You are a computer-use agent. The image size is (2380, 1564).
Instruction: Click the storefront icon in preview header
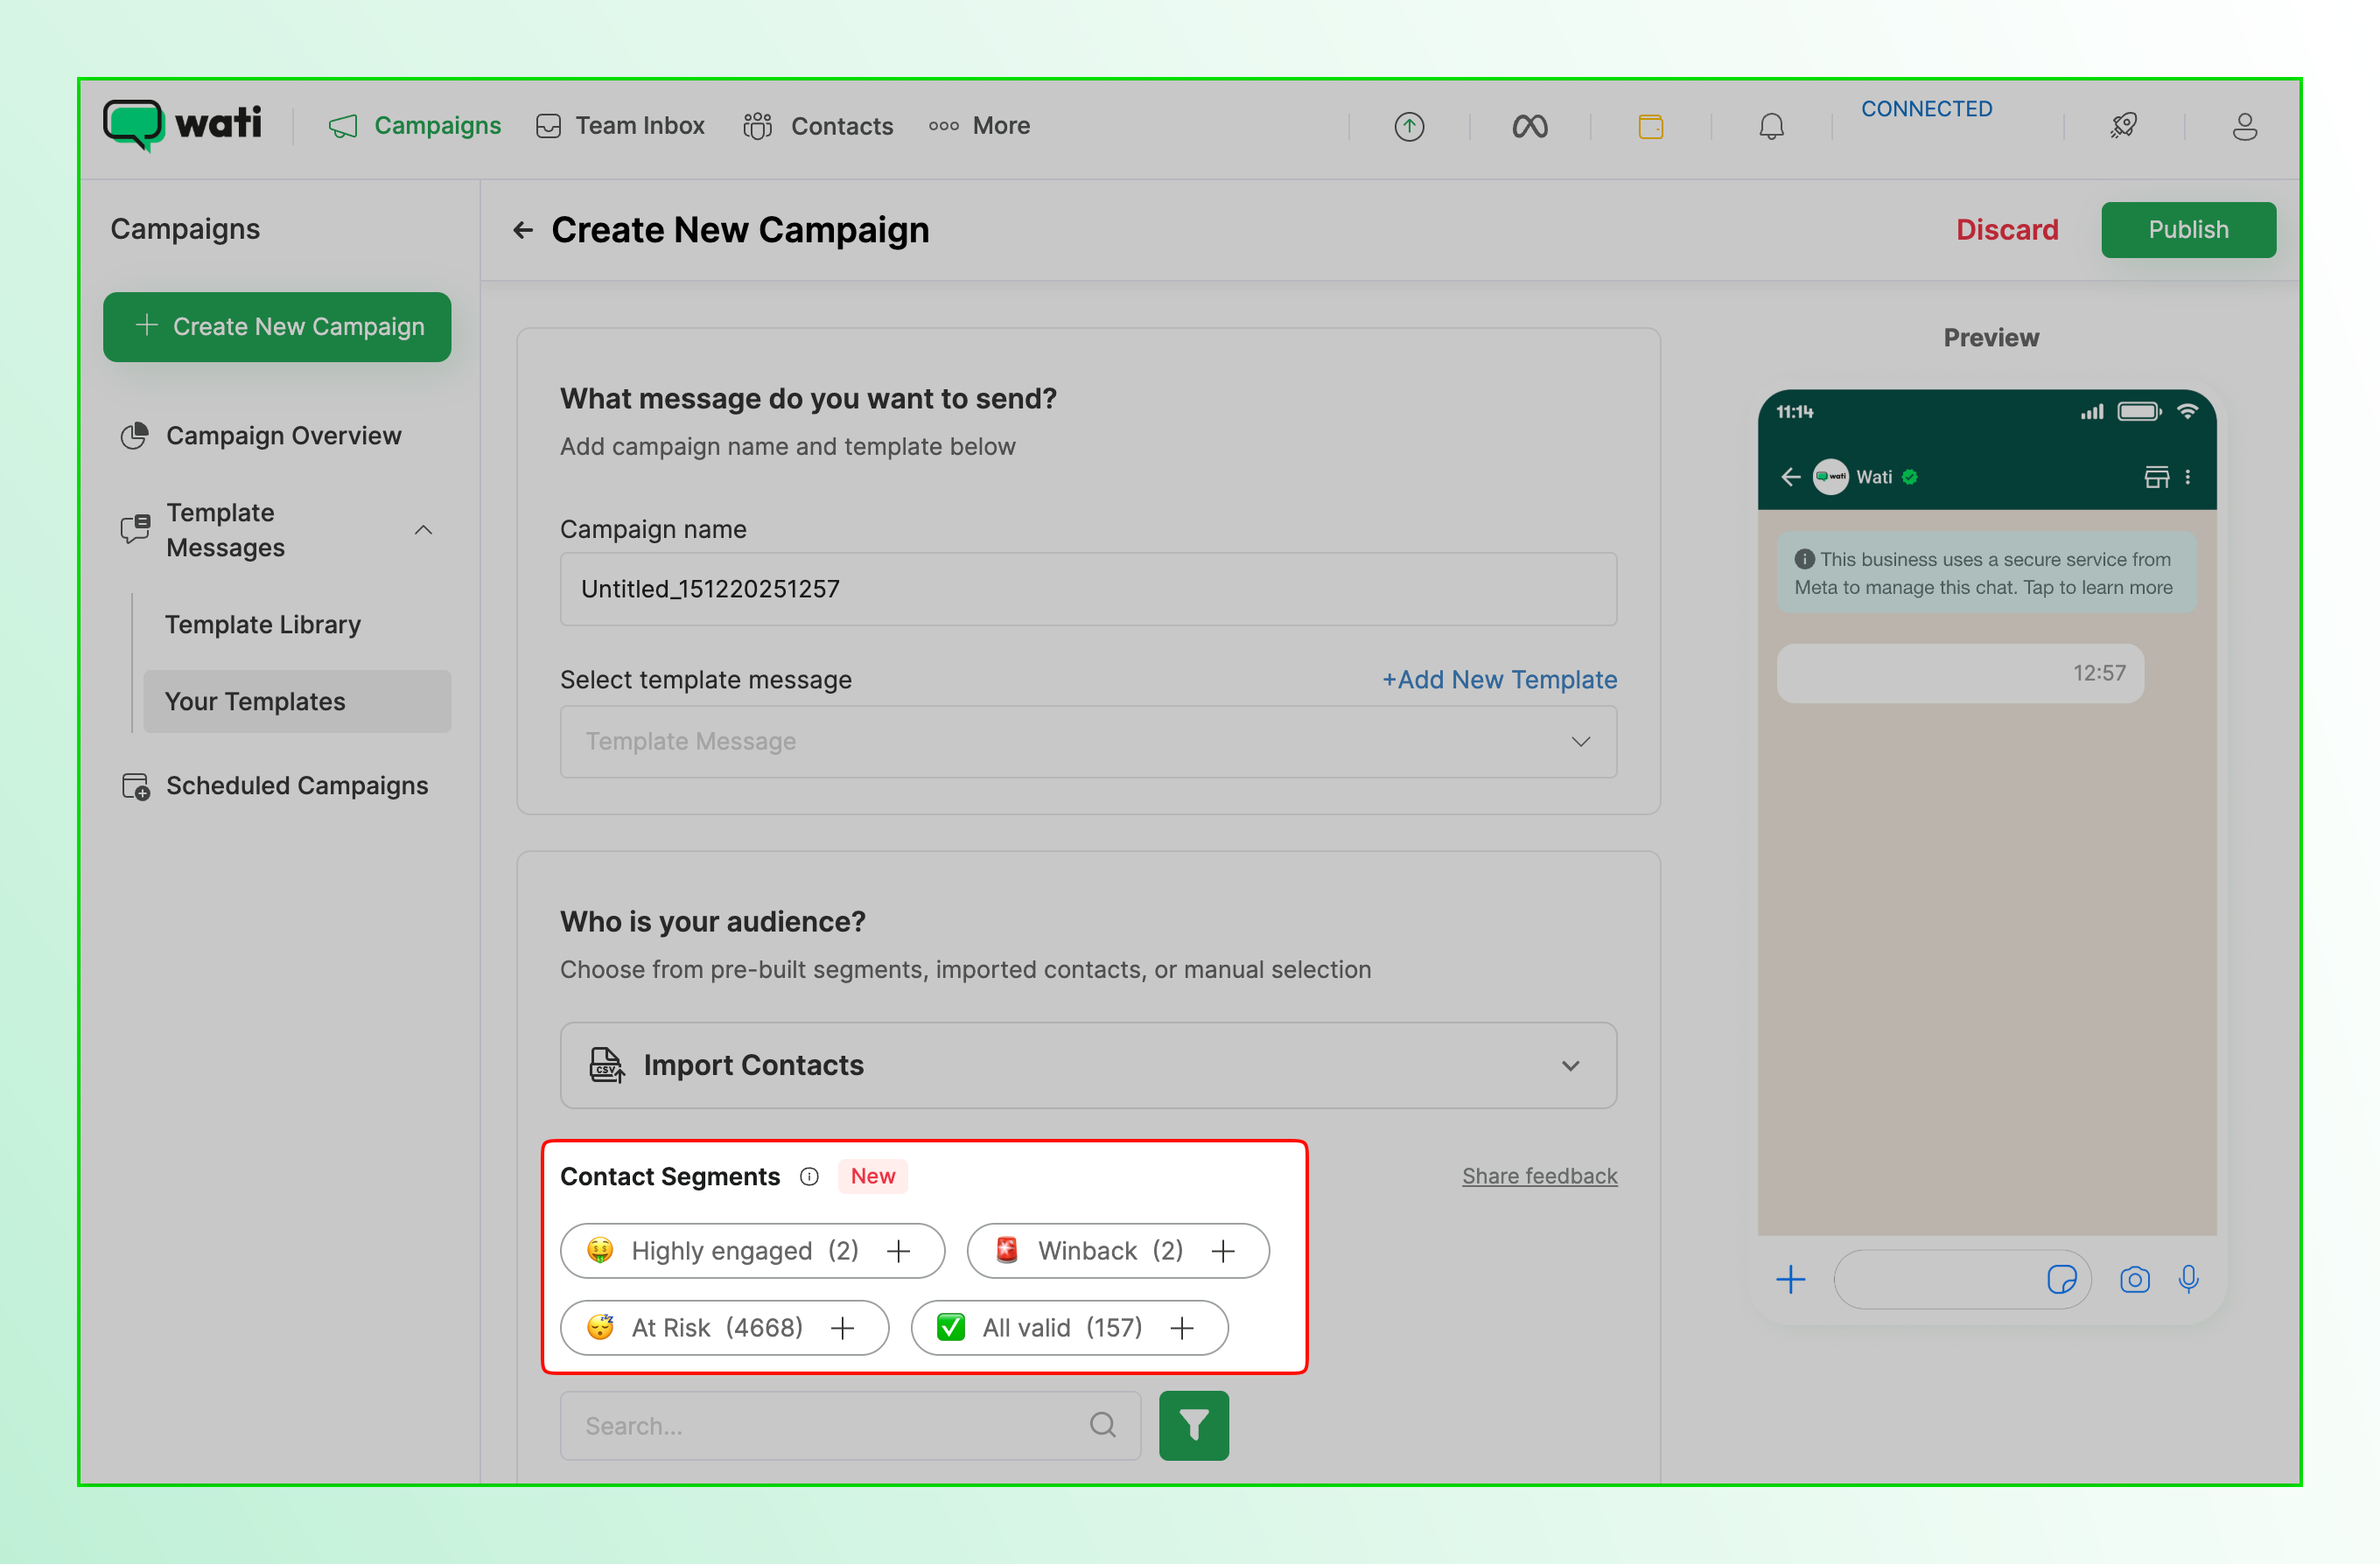click(2157, 477)
